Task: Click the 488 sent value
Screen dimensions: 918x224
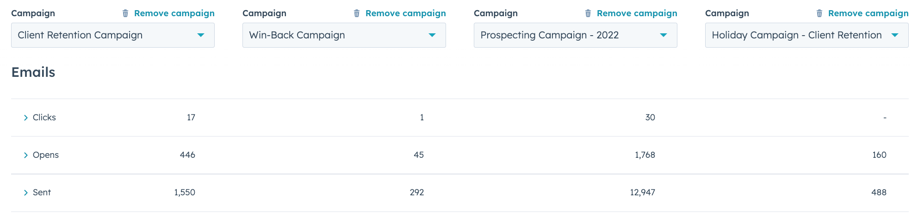Action: 879,193
